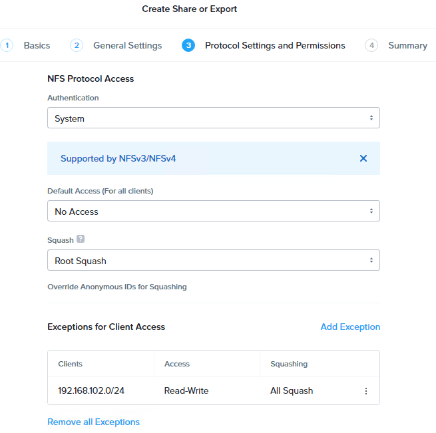Image resolution: width=436 pixels, height=433 pixels.
Task: Click the step 1 circle icon
Action: pyautogui.click(x=7, y=45)
